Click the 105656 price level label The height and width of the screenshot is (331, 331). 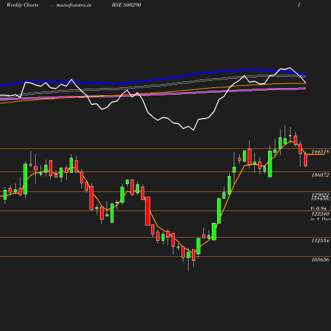320,260
